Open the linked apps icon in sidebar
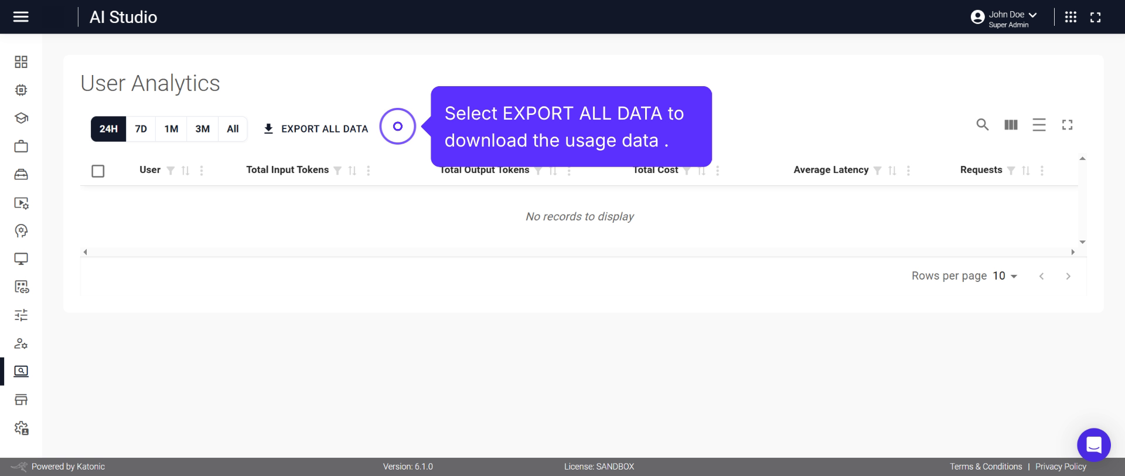The image size is (1125, 476). tap(21, 287)
